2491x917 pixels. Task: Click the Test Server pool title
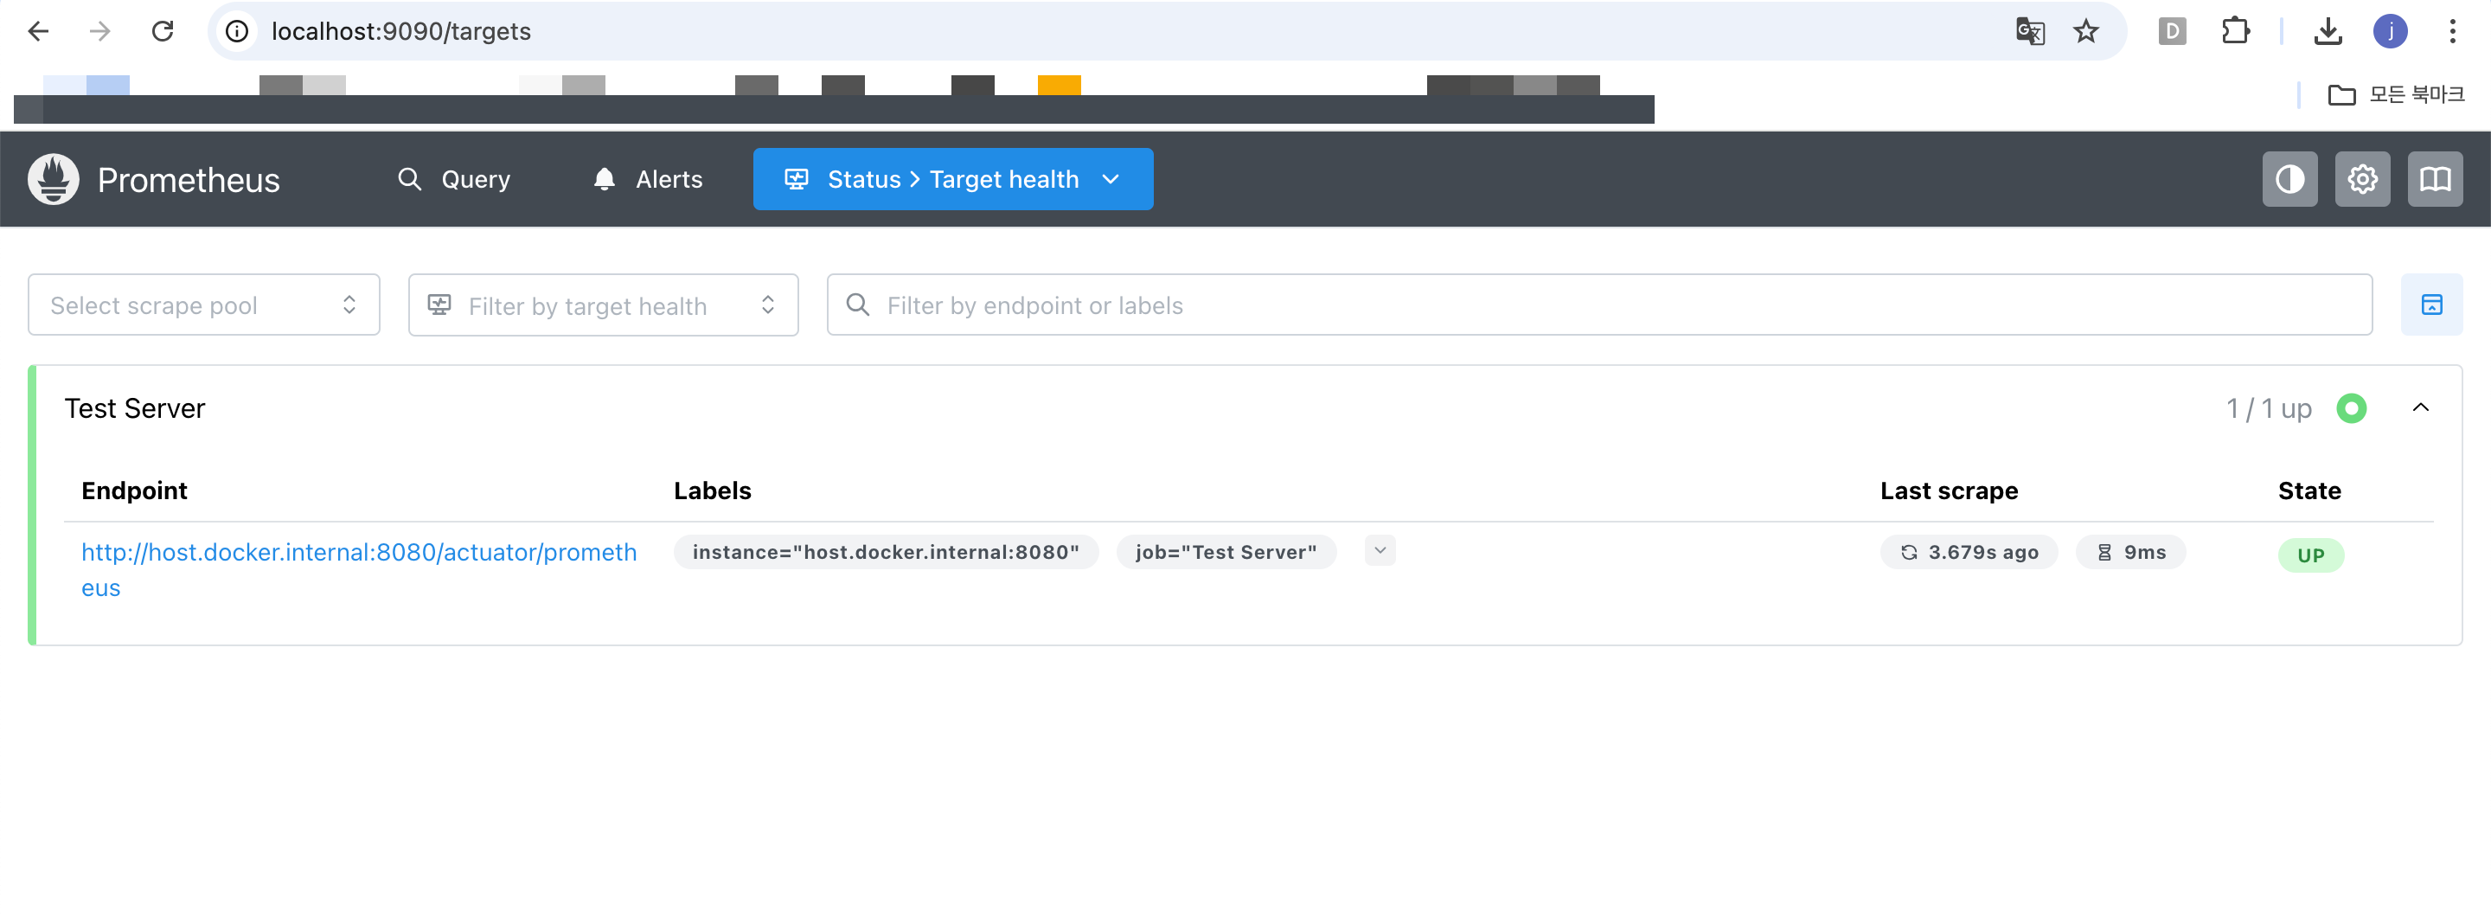134,408
